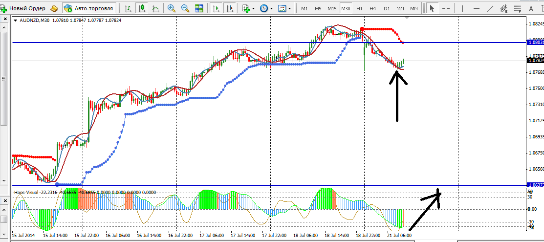Expand the templates dropdown

[x=284, y=8]
